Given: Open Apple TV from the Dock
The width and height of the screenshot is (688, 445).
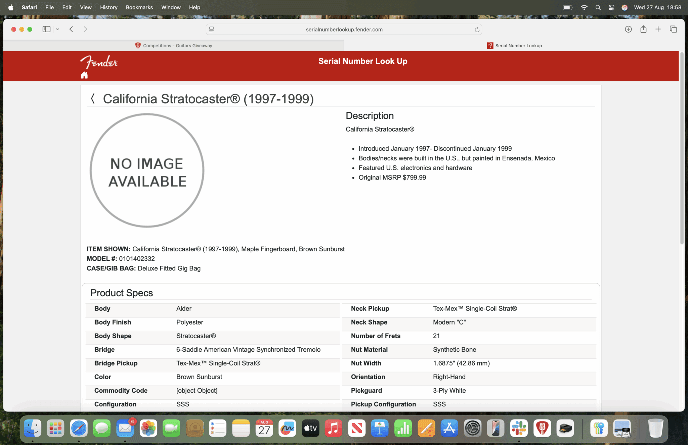Looking at the screenshot, I should click(x=310, y=428).
